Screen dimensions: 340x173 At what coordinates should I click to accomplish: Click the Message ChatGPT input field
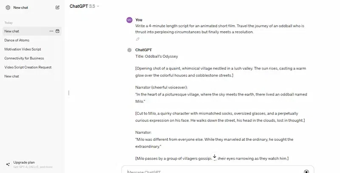click(212, 171)
